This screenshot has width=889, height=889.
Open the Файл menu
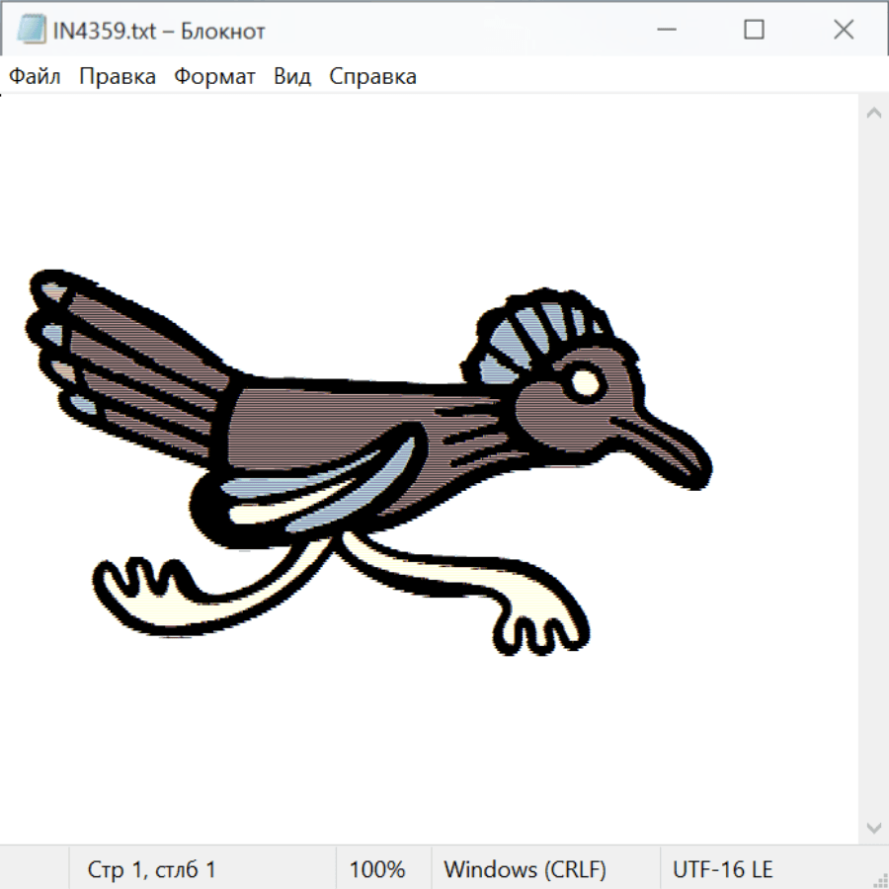click(35, 77)
